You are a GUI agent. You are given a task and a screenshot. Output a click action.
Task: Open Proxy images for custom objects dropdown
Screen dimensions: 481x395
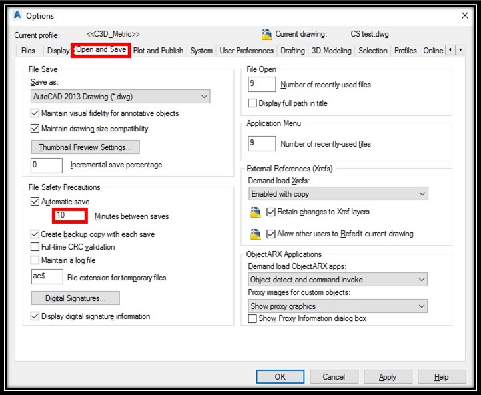click(x=338, y=306)
